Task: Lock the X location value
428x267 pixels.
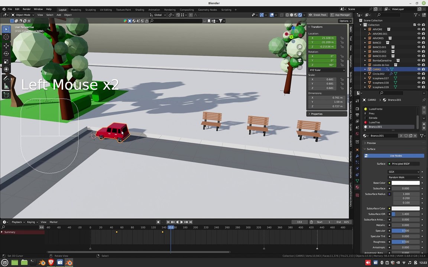Action: (x=342, y=38)
